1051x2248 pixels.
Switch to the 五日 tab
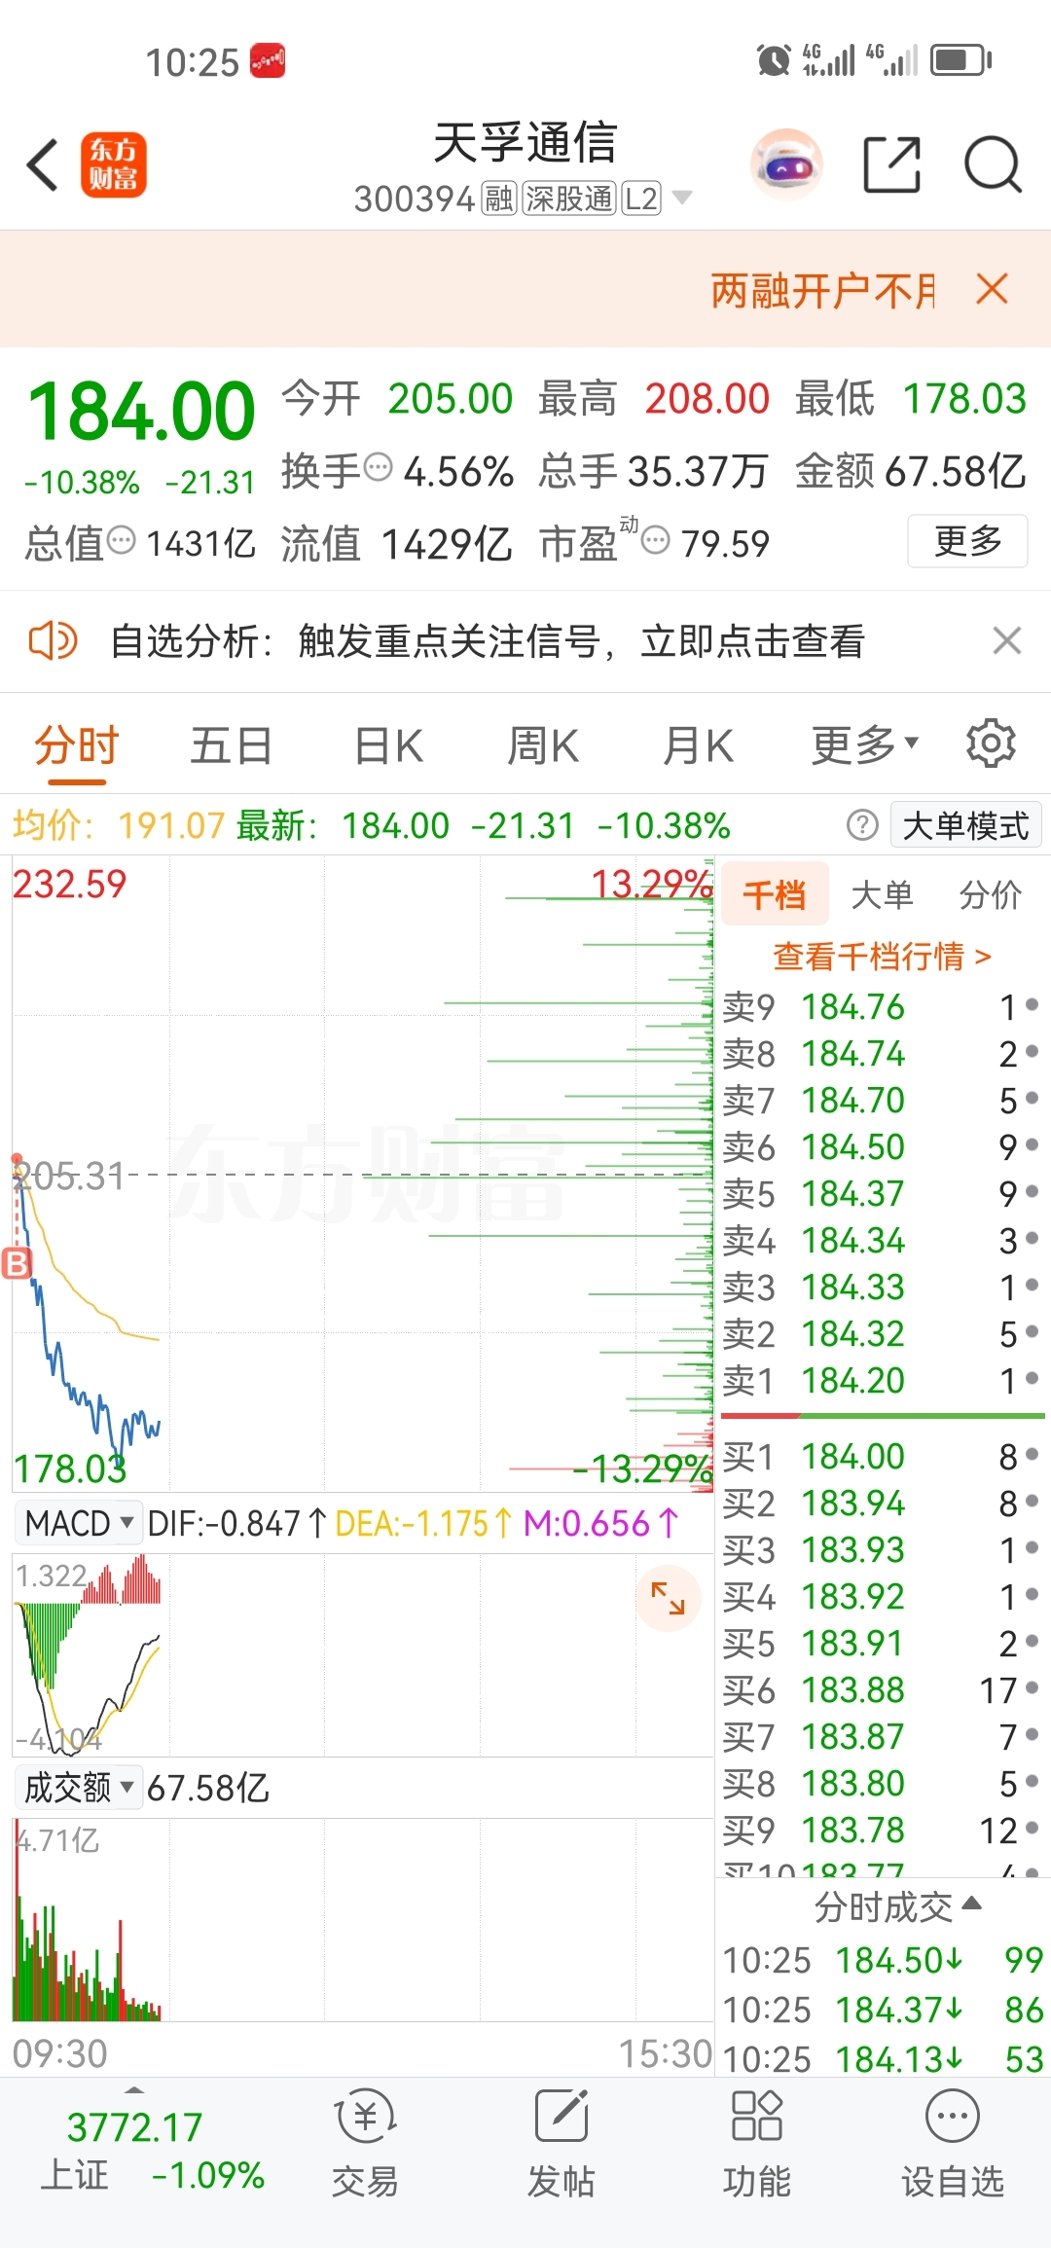(231, 746)
